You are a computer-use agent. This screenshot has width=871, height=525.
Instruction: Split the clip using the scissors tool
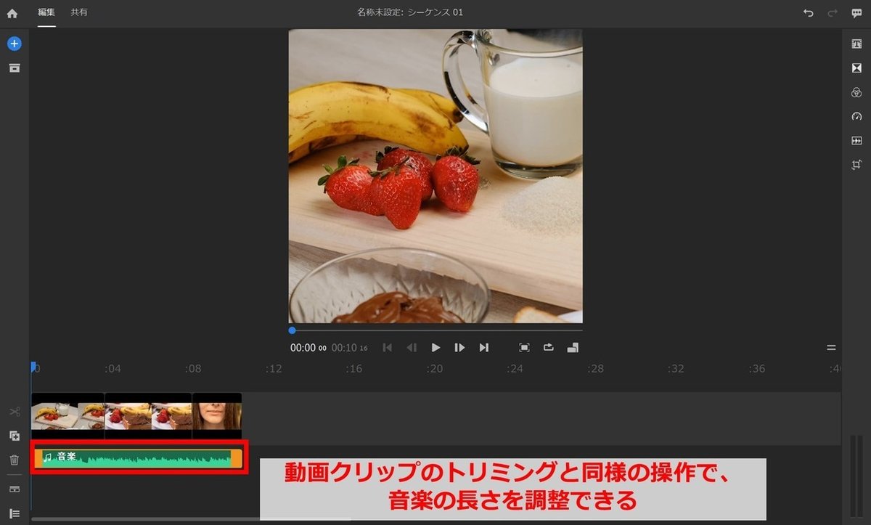pyautogui.click(x=13, y=411)
